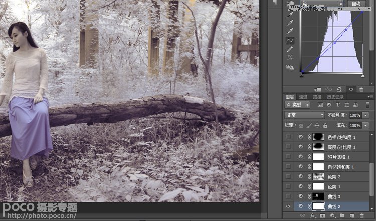The height and width of the screenshot is (221, 376).
Task: Show the 色相/饱和度 1 layer
Action: tap(288, 137)
